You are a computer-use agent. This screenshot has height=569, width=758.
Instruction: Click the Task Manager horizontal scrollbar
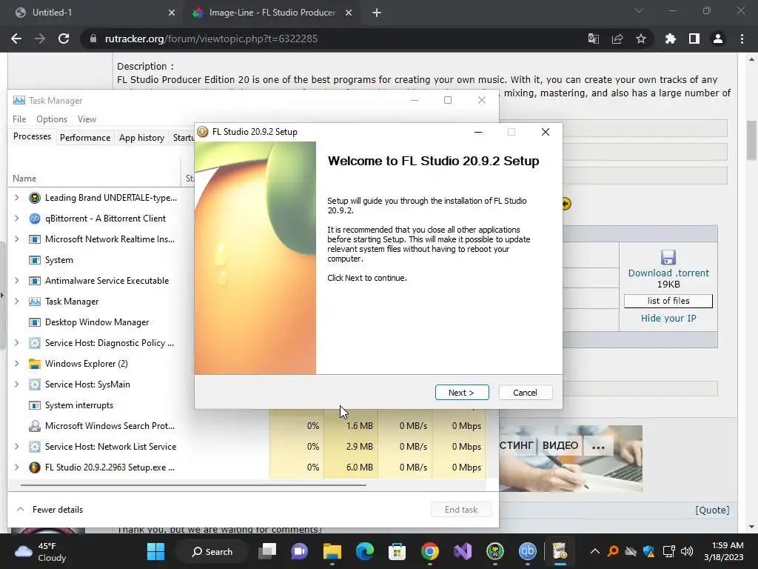pos(193,485)
